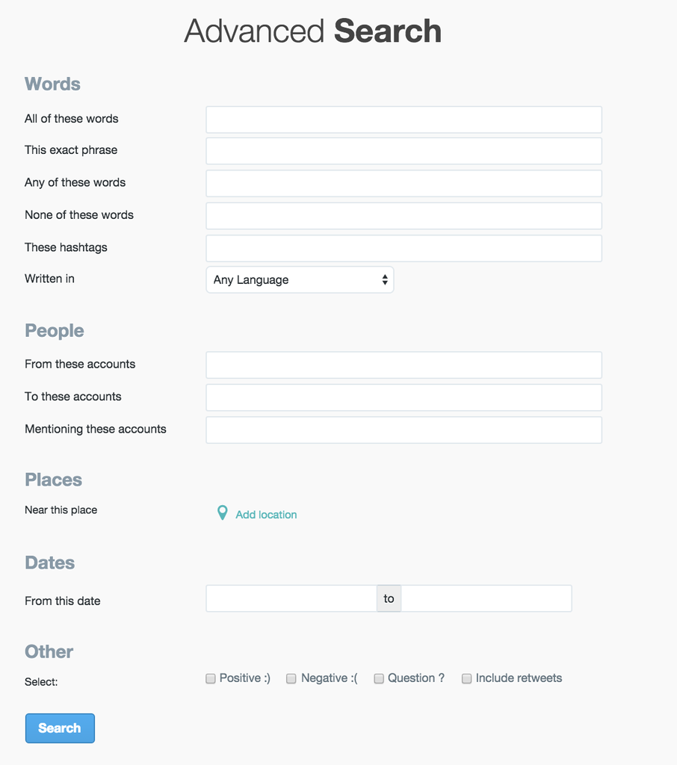Focus the From these accounts field
The width and height of the screenshot is (677, 765).
pyautogui.click(x=404, y=365)
